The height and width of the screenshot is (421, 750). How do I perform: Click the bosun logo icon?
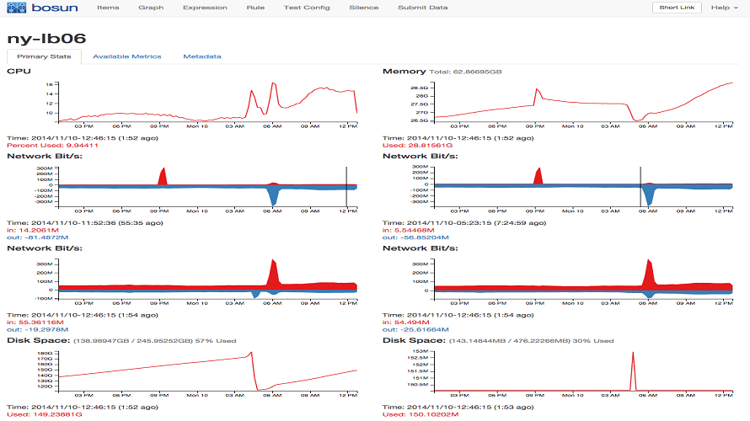tap(16, 8)
